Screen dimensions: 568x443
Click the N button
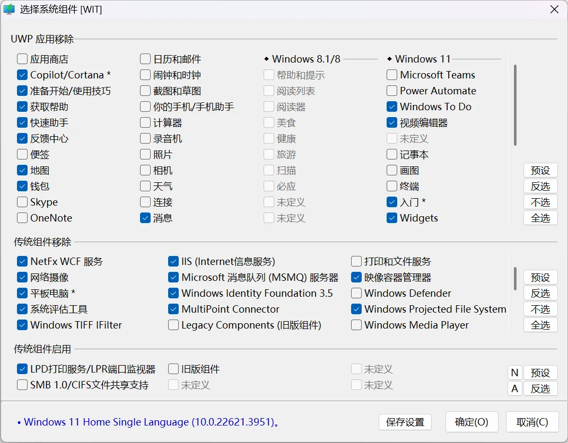(515, 373)
